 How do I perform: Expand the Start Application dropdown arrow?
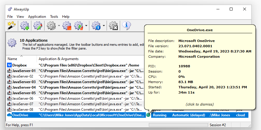pyautogui.click(x=59, y=26)
